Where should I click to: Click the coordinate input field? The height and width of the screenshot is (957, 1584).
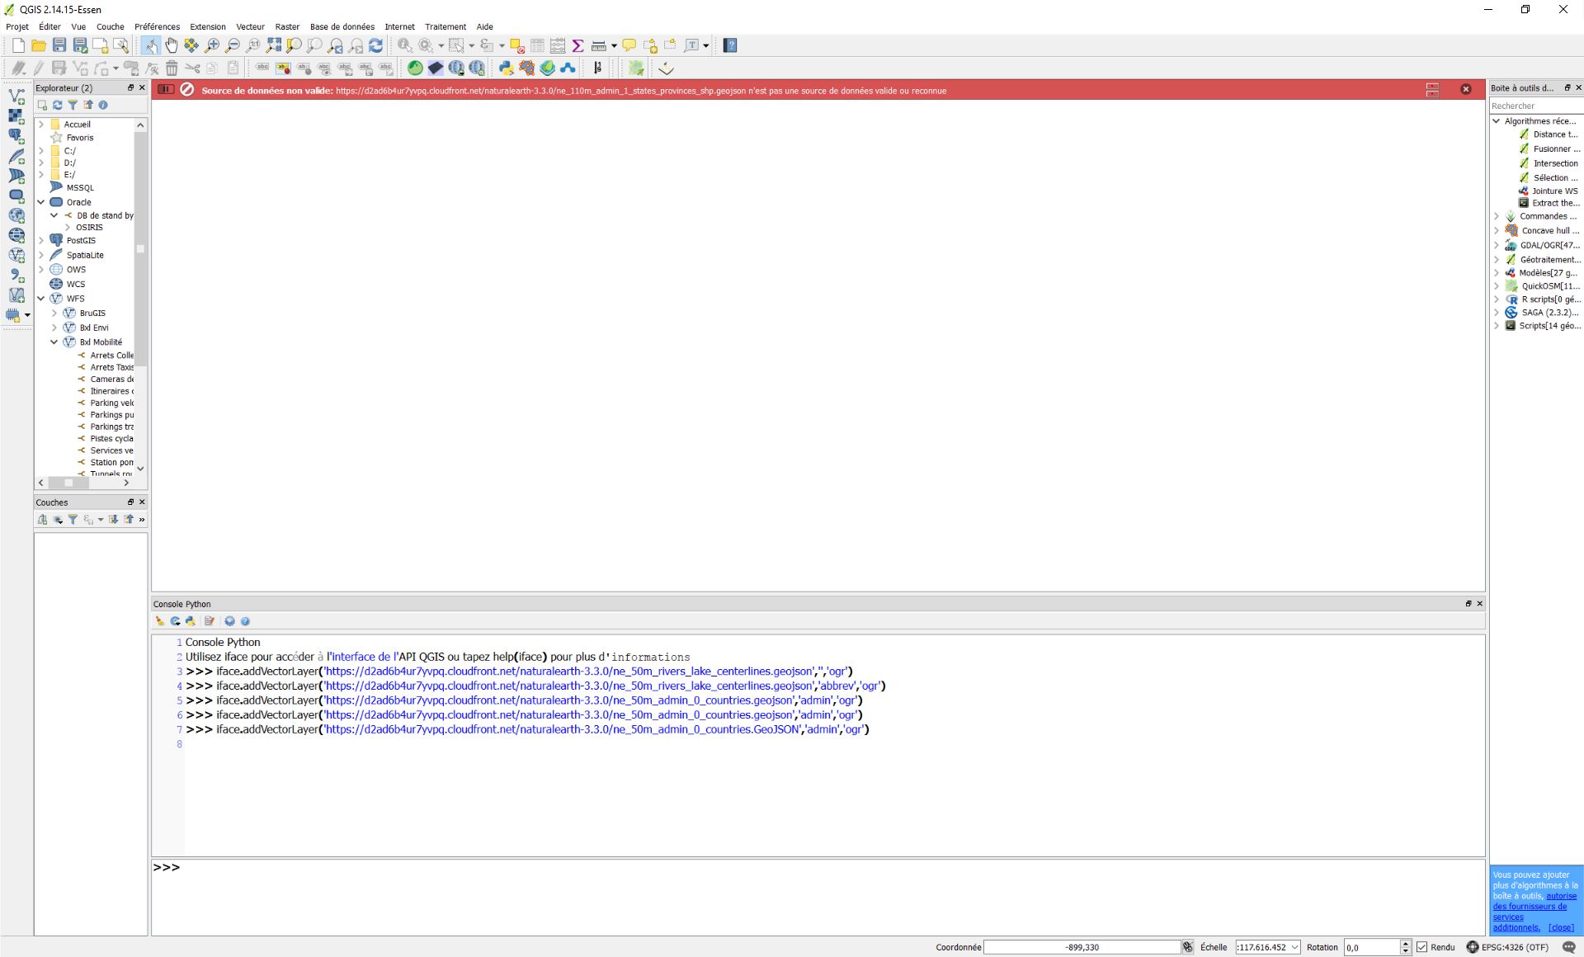click(x=1081, y=947)
